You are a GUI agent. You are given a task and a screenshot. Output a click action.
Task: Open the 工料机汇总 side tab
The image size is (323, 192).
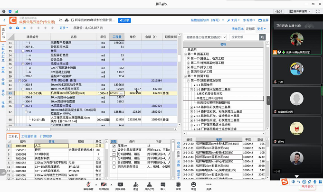point(3,53)
